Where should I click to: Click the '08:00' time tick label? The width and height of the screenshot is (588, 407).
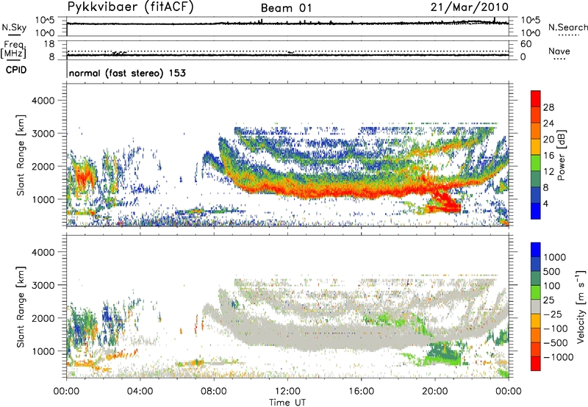(214, 392)
